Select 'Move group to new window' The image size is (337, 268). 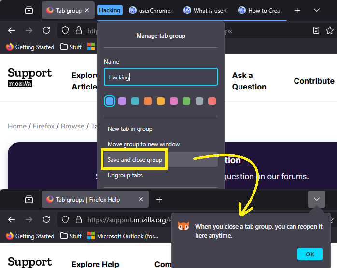[x=161, y=144]
